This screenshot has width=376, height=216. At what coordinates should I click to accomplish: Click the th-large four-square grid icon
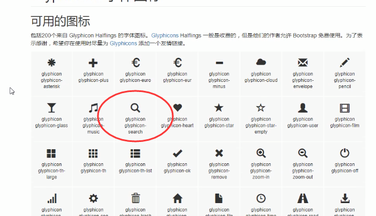click(x=51, y=153)
